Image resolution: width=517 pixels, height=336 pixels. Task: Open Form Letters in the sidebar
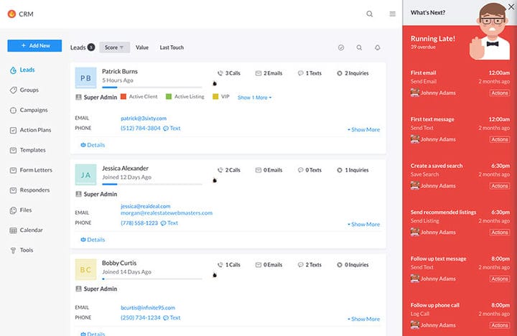[31, 170]
